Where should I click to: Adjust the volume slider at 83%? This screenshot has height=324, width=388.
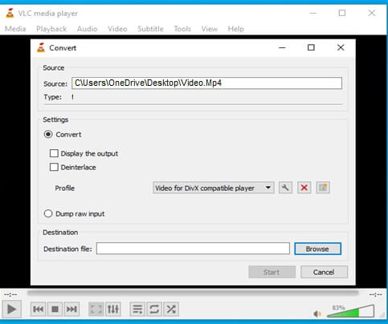point(350,311)
